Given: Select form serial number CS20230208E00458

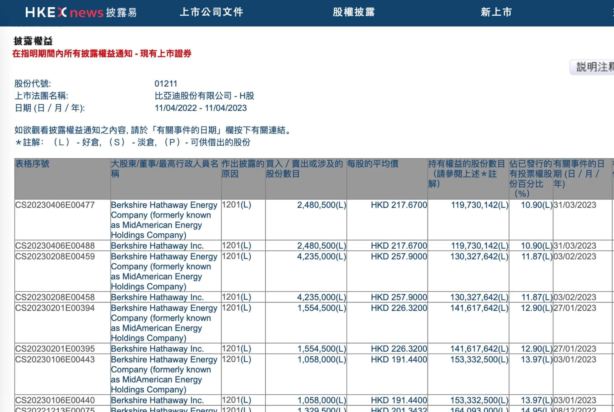Looking at the screenshot, I should click(x=55, y=297).
